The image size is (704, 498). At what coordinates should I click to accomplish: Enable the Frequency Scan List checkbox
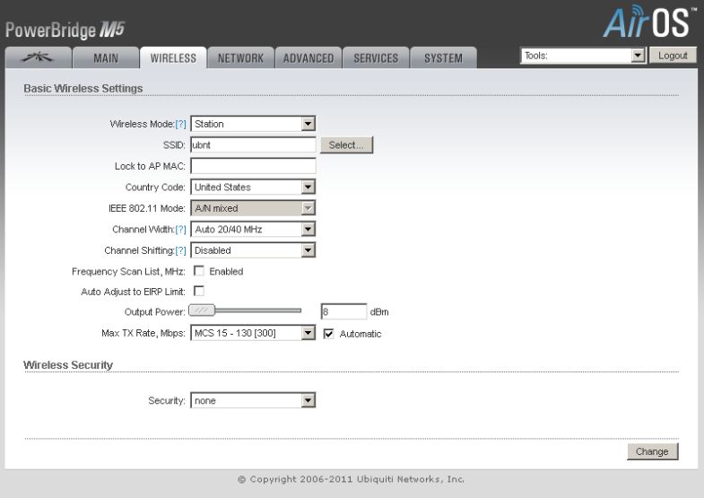point(199,271)
